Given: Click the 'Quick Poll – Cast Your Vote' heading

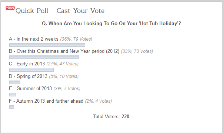Looking at the screenshot, I should 60,11.
